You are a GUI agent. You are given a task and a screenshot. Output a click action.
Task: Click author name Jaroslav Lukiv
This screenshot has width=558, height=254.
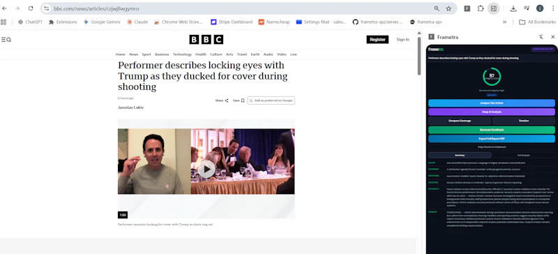point(130,107)
